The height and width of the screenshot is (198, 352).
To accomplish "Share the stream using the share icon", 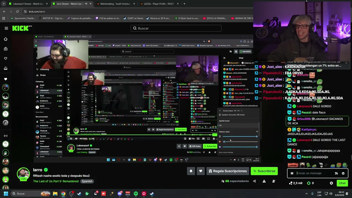I will click(254, 181).
